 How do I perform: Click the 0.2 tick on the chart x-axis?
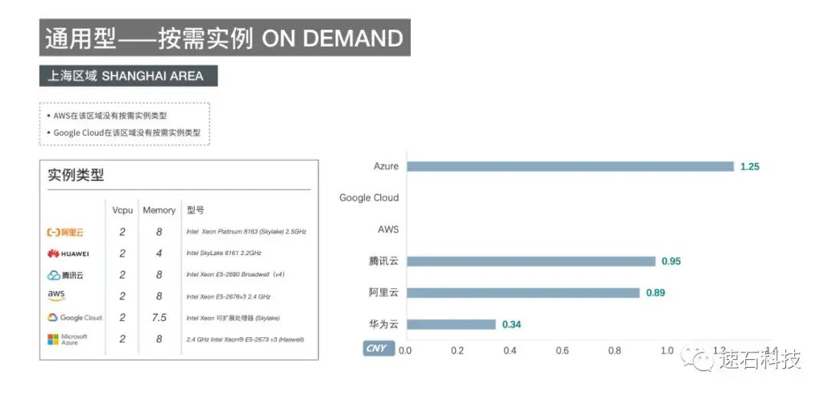coord(457,351)
